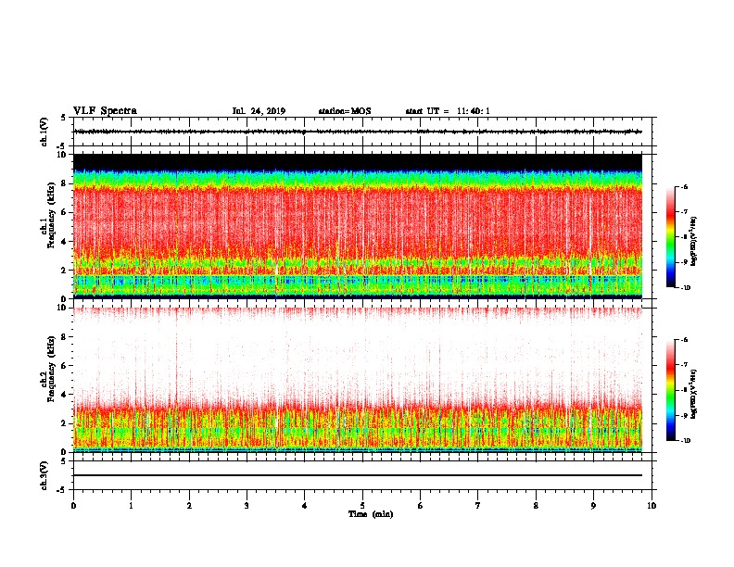Click the "station=MOS" header label
Viewport: 734px width, 567px height.
click(x=345, y=111)
